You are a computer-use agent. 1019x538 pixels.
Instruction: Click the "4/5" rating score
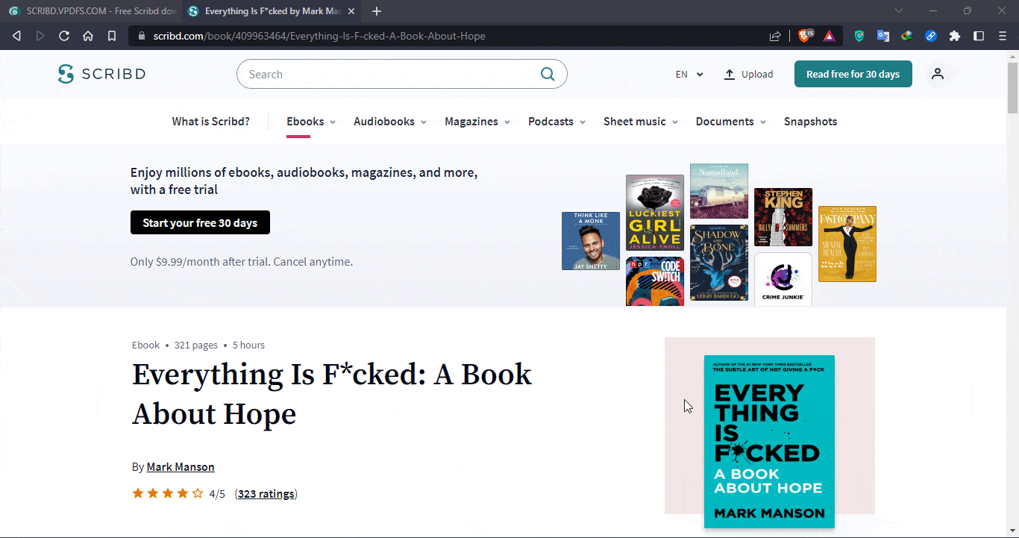point(217,494)
